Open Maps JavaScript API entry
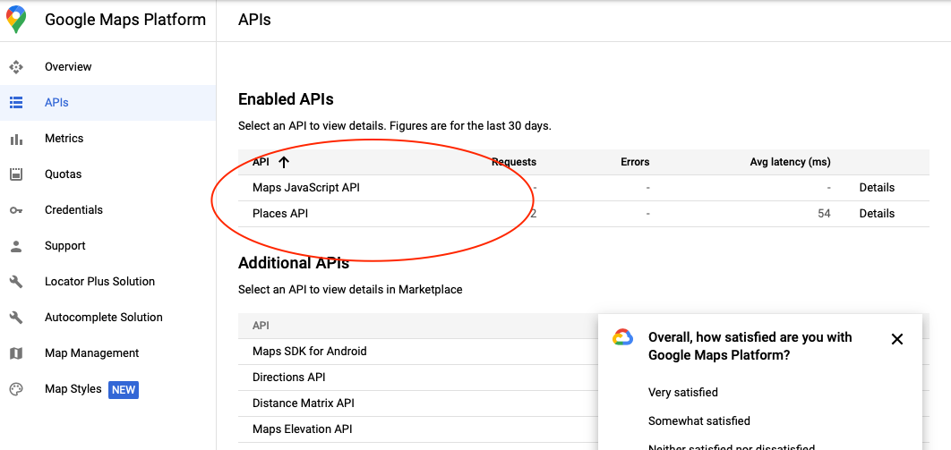 pos(306,188)
